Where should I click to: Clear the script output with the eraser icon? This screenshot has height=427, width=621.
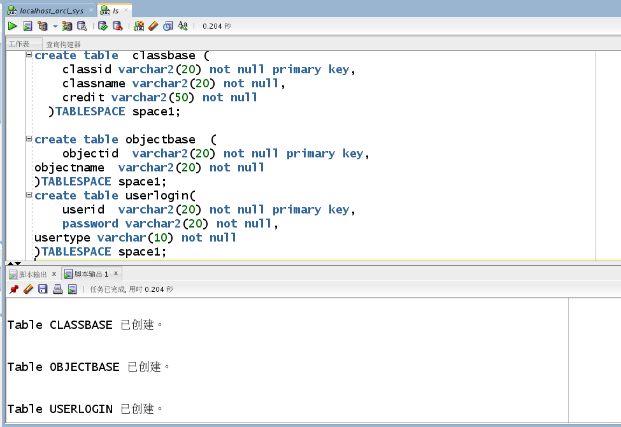pyautogui.click(x=28, y=289)
